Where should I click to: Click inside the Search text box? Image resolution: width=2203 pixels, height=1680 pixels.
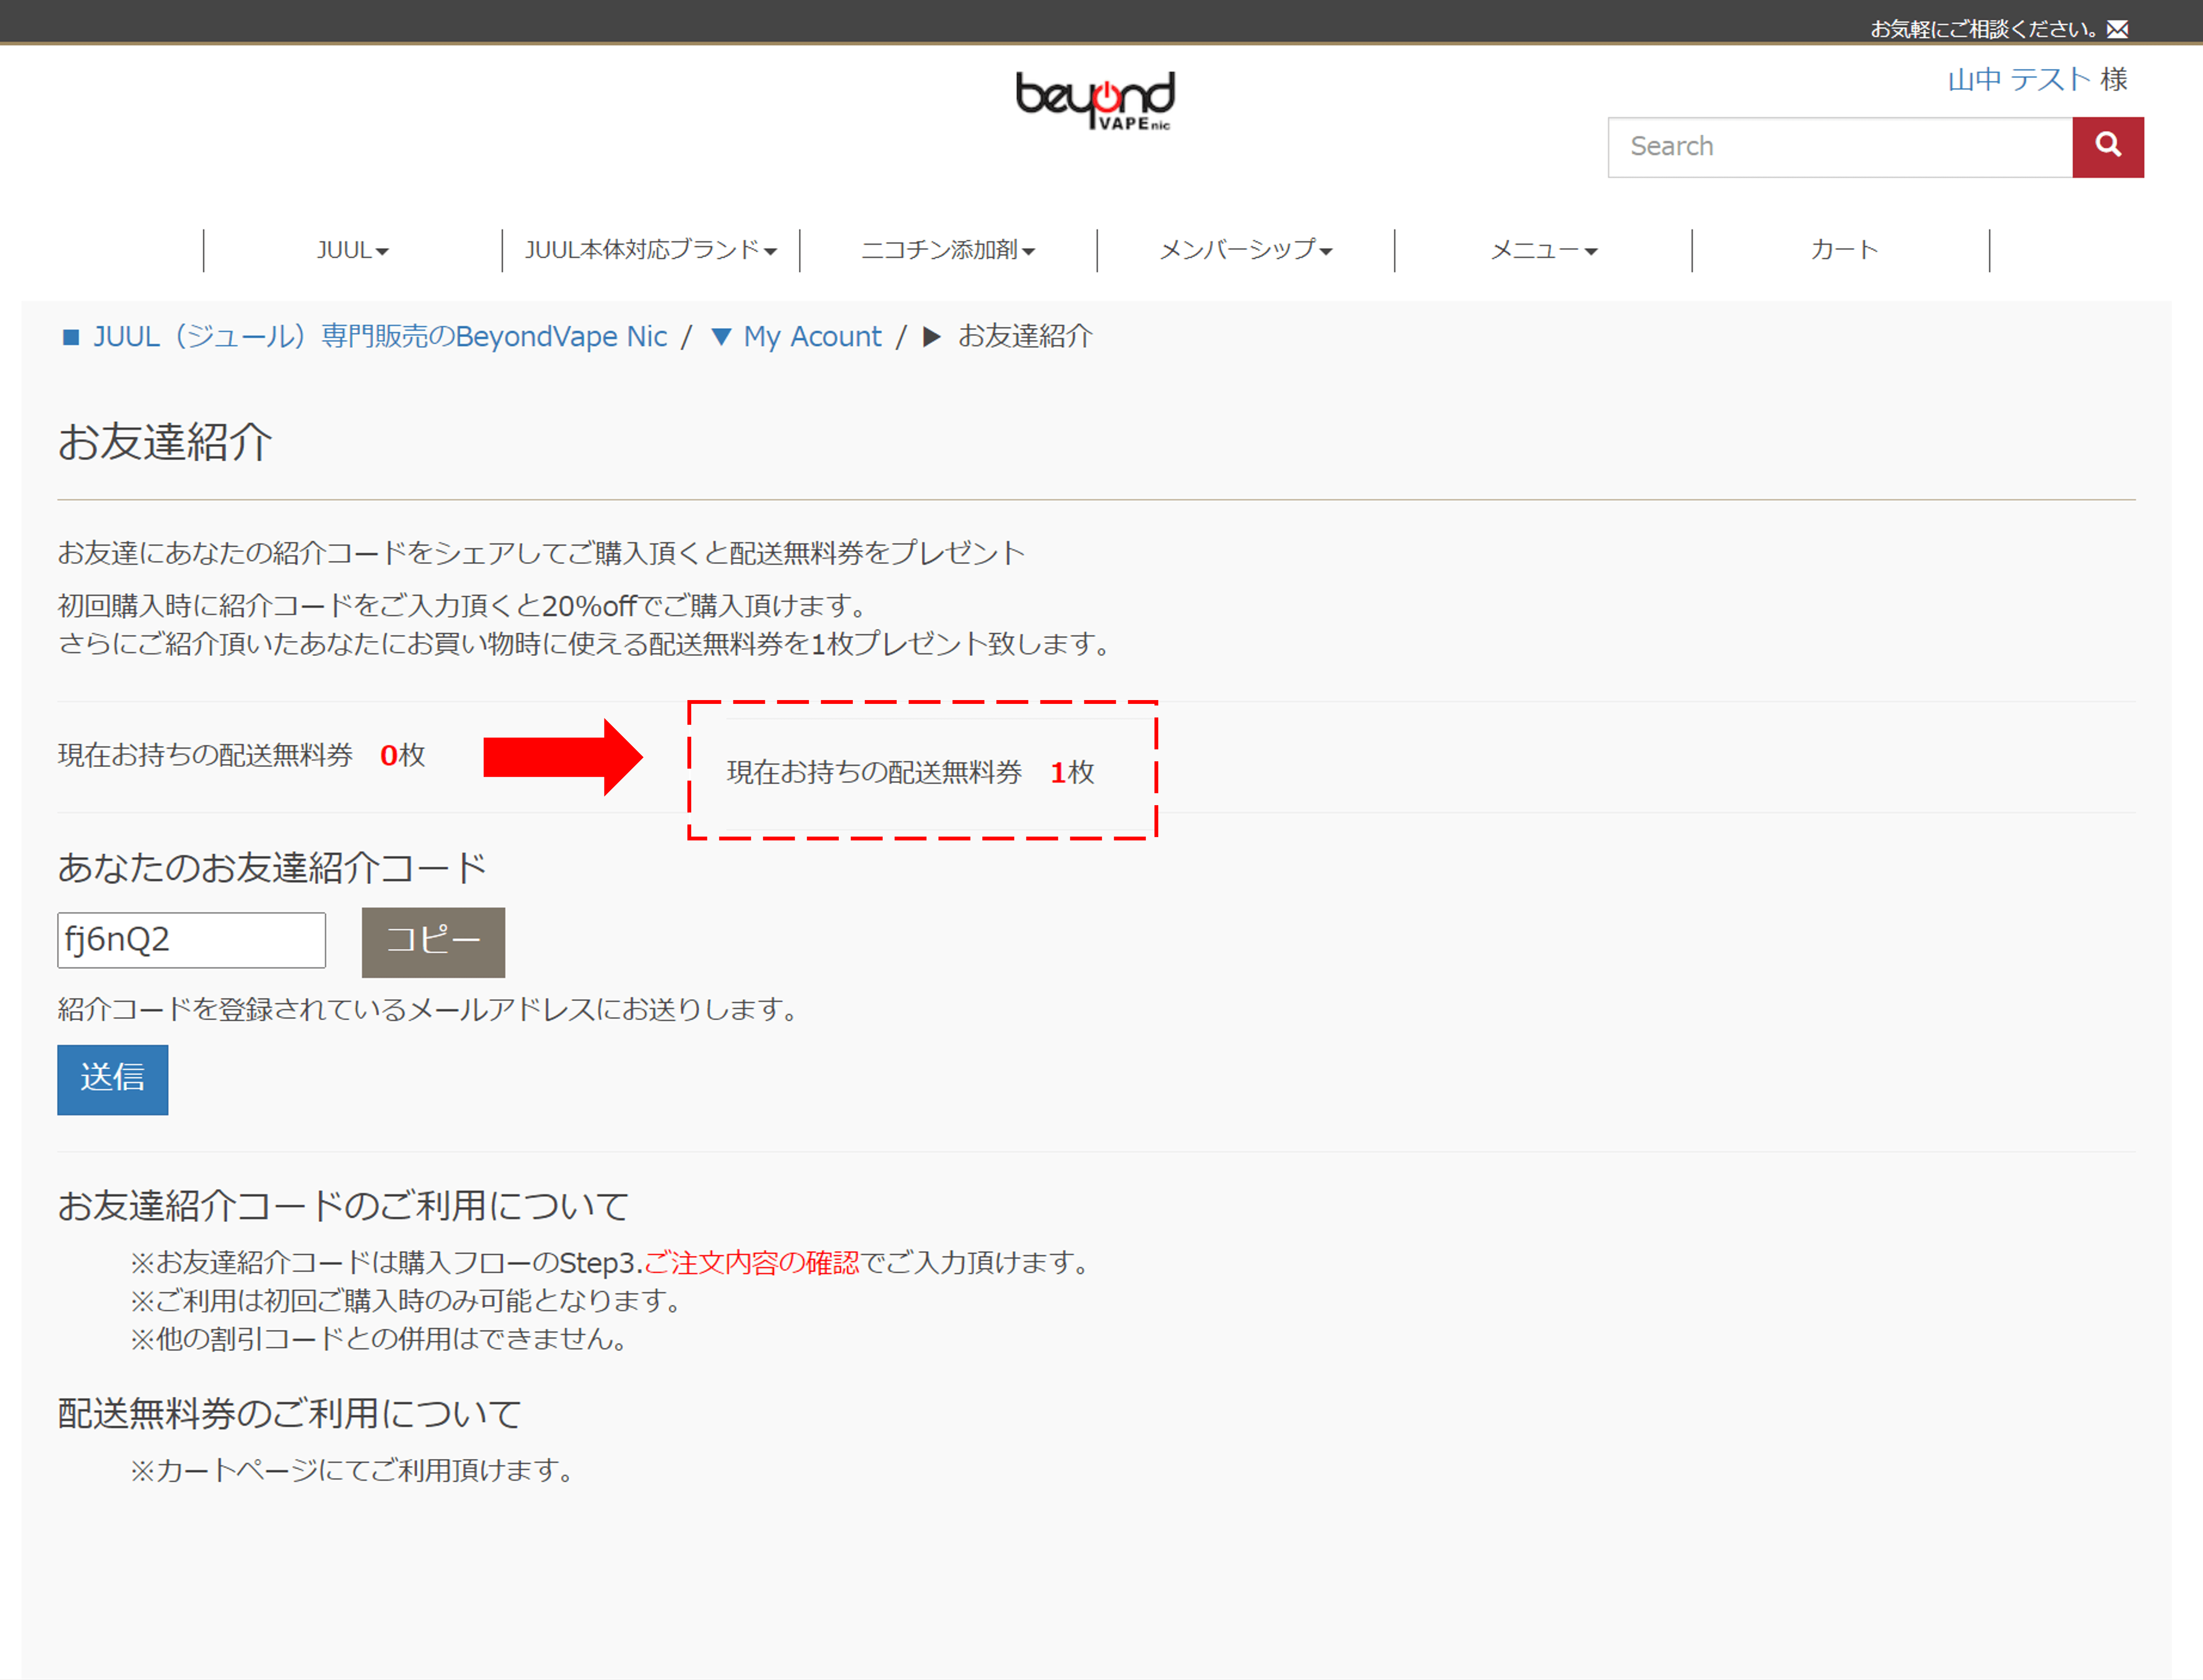(1840, 146)
